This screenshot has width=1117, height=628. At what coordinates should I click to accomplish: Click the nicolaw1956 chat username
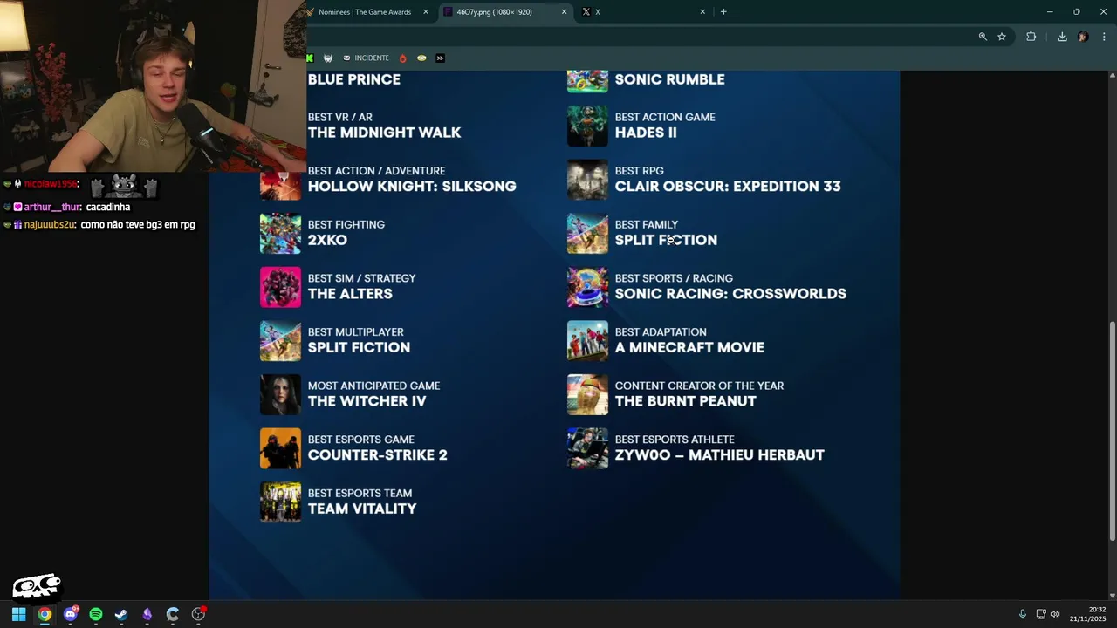(x=51, y=184)
